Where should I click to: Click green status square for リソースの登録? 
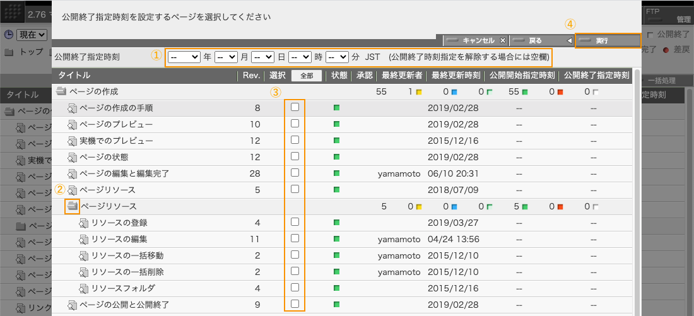click(x=336, y=222)
